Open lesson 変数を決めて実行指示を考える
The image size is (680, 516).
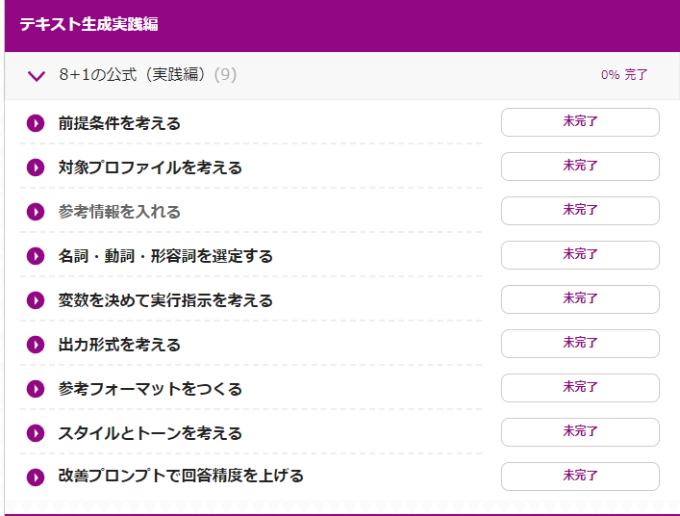point(165,300)
